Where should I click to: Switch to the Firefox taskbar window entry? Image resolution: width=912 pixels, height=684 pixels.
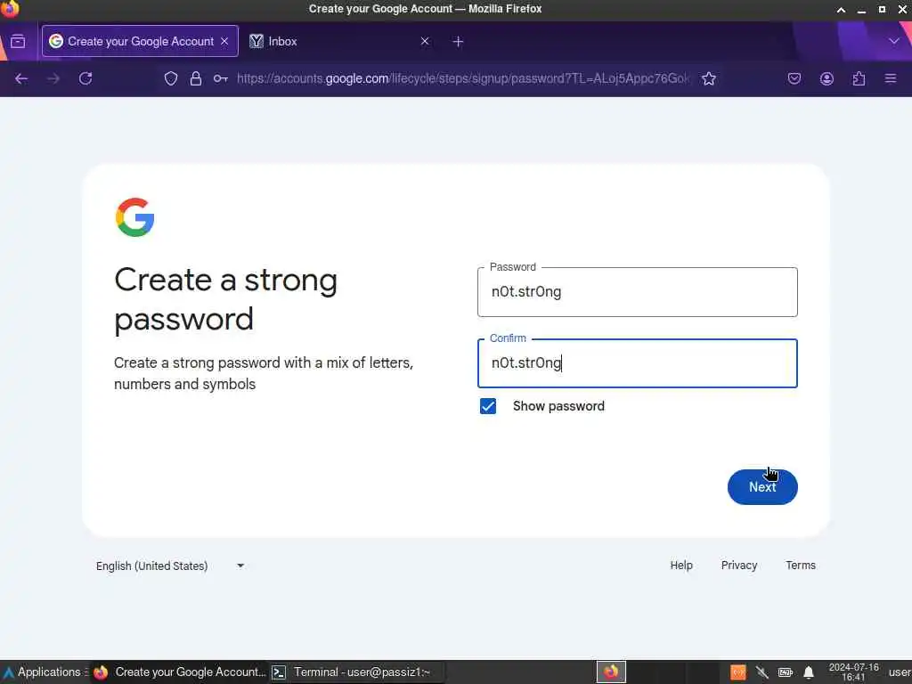click(x=179, y=672)
